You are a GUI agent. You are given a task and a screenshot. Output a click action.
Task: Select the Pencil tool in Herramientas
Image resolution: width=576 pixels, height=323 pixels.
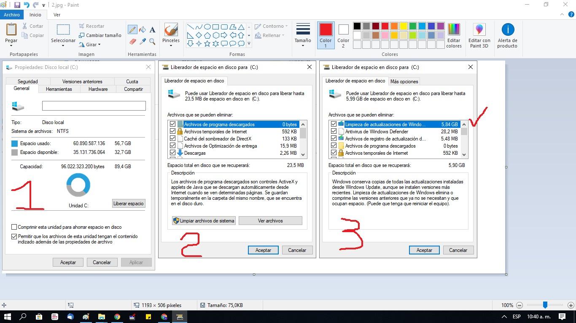[132, 29]
